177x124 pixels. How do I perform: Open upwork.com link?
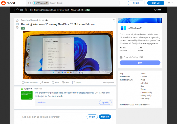point(41,102)
